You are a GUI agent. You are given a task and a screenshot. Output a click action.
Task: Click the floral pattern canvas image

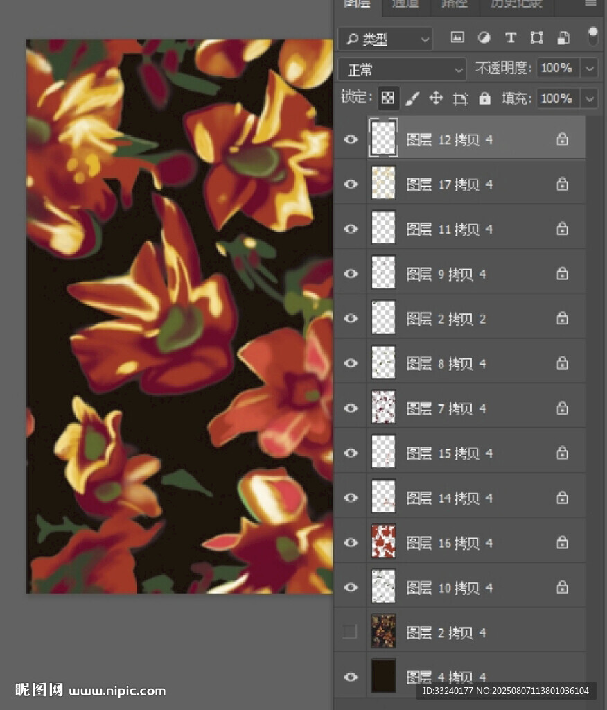pyautogui.click(x=179, y=316)
